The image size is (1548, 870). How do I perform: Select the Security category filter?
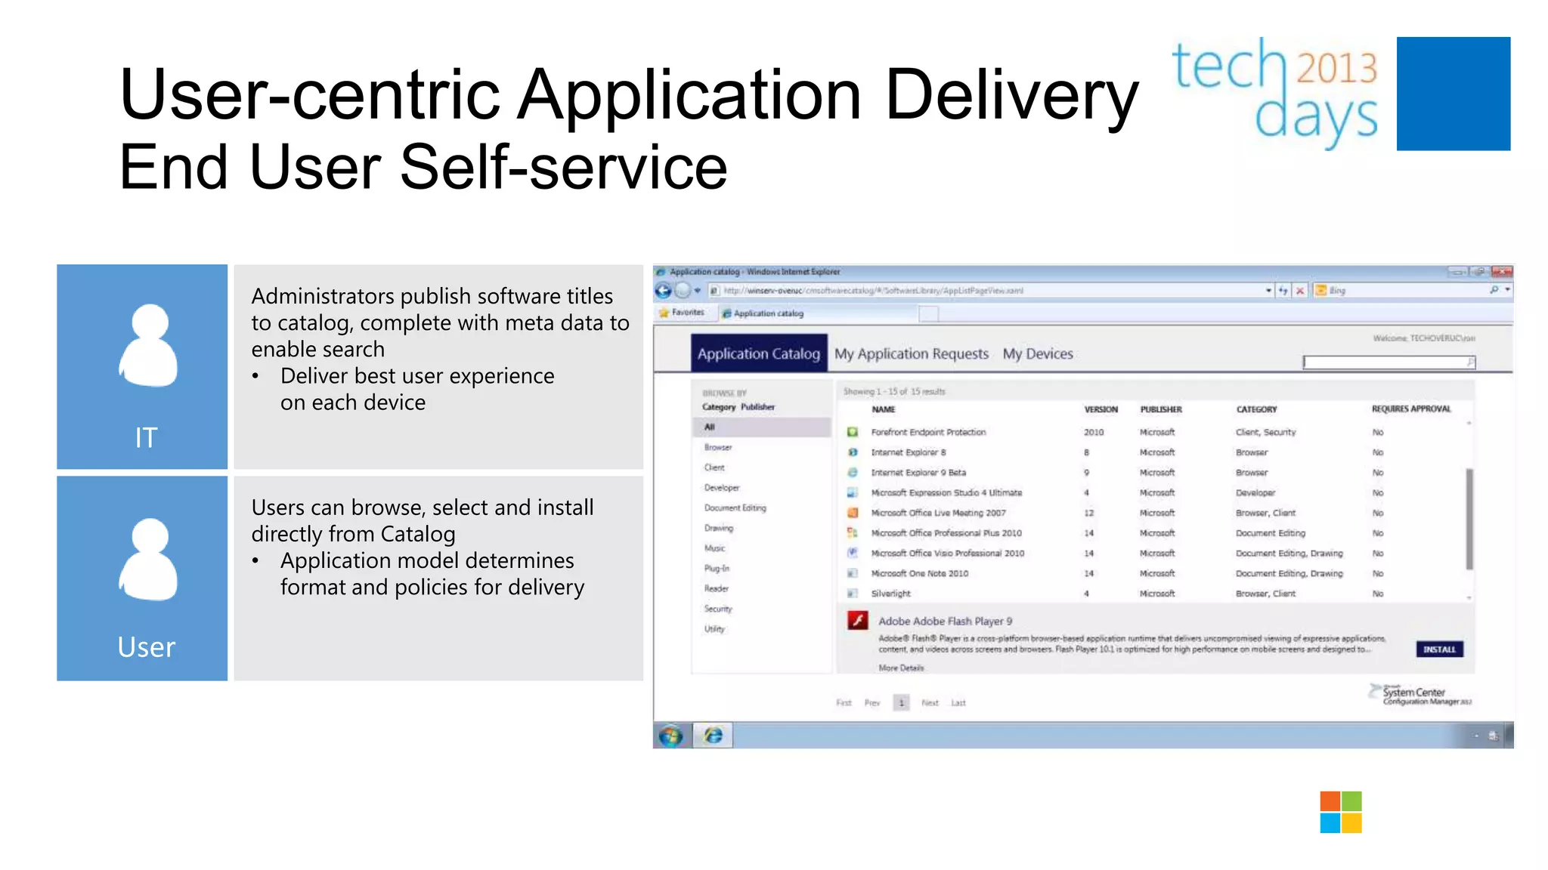(x=718, y=609)
